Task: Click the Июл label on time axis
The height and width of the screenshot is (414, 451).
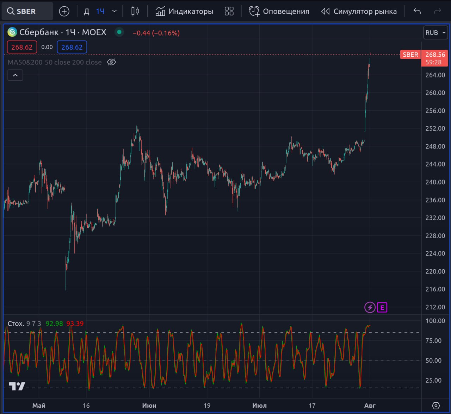Action: [x=259, y=406]
